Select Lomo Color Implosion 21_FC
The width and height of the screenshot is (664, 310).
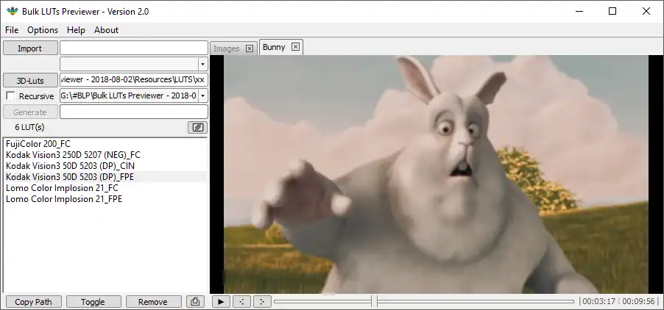click(x=105, y=188)
